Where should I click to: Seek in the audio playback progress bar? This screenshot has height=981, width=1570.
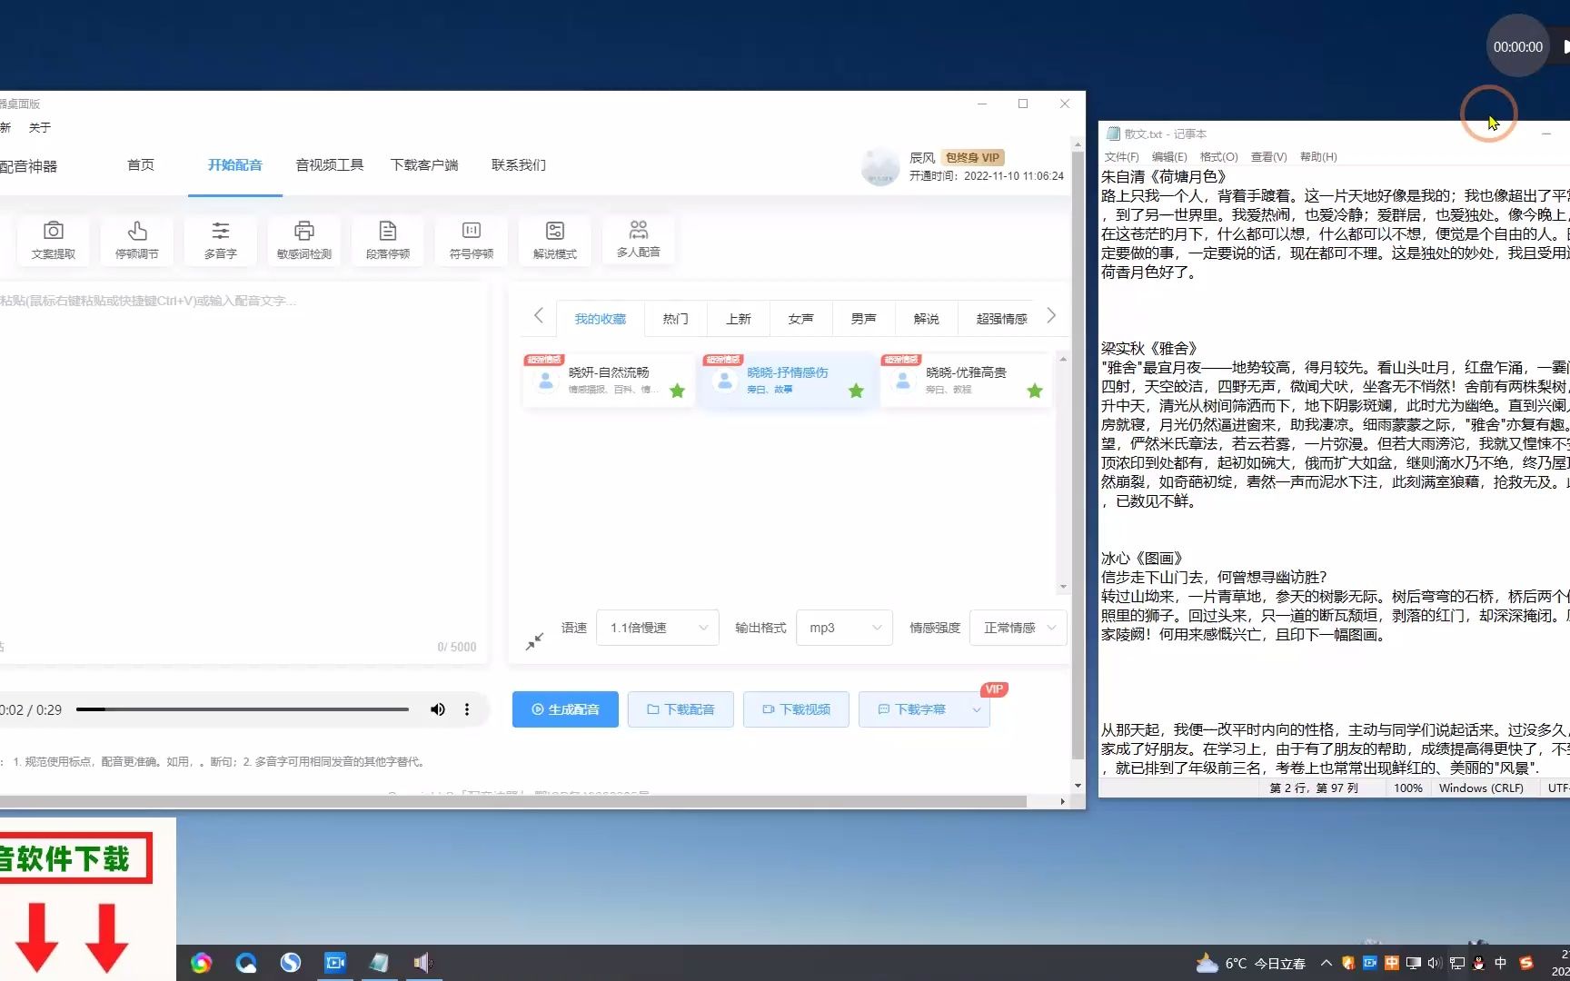click(243, 709)
